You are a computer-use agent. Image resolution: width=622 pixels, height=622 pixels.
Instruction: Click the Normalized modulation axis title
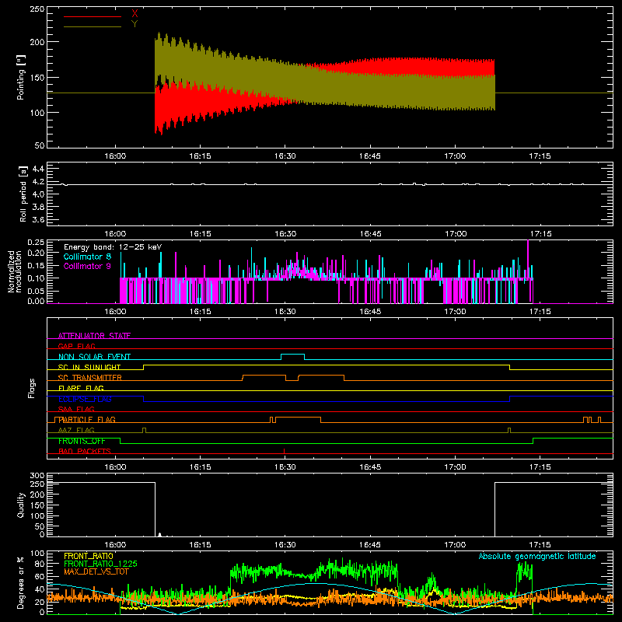tap(14, 271)
